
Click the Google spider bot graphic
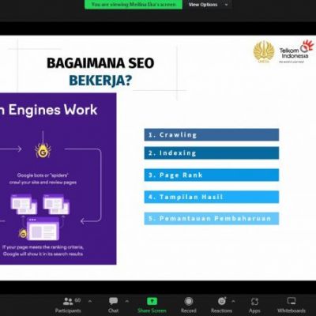tap(43, 150)
